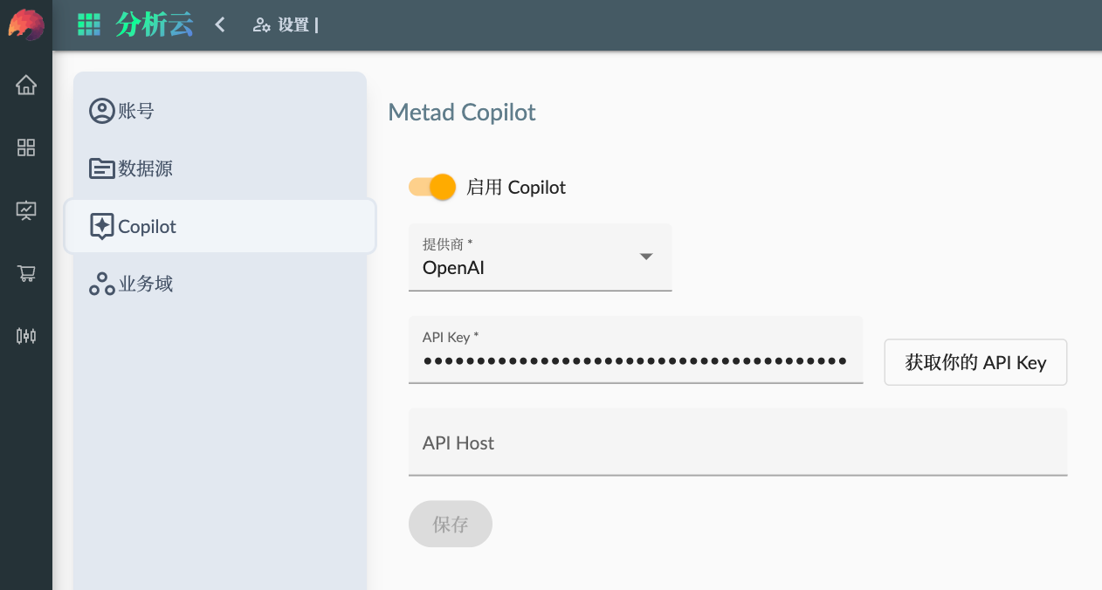1102x590 pixels.
Task: Click the masked API Key input field
Action: click(636, 360)
